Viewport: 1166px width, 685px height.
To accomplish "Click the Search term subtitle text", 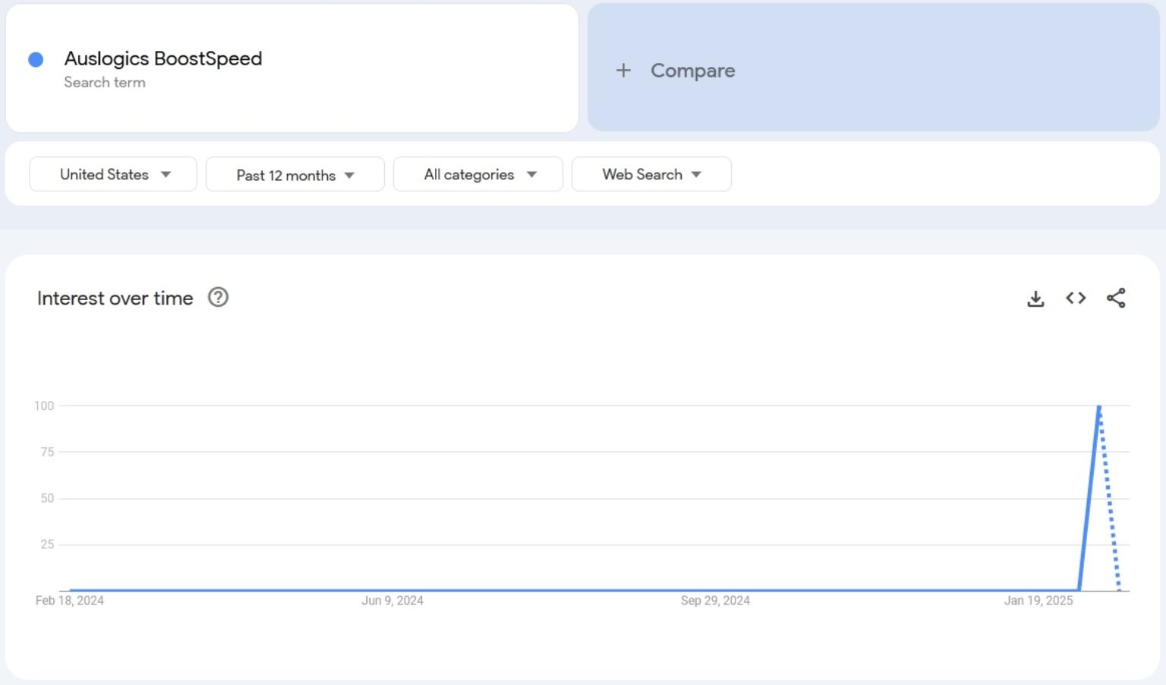I will pos(105,82).
